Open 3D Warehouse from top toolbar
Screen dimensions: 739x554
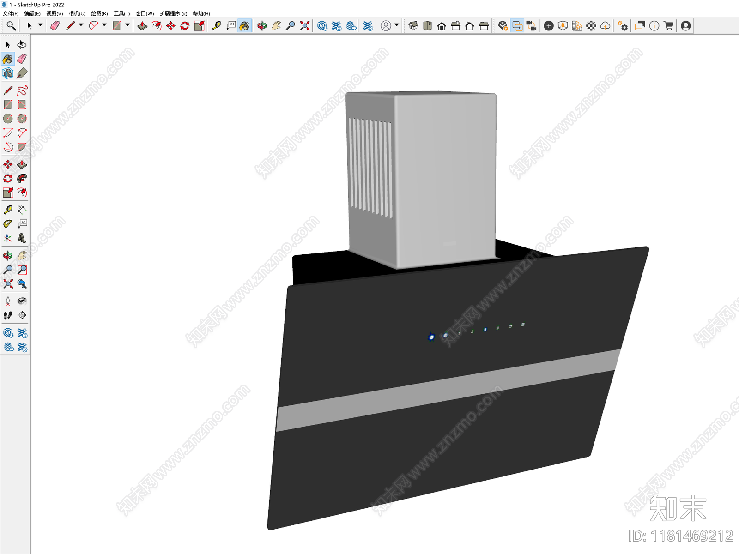pyautogui.click(x=322, y=26)
